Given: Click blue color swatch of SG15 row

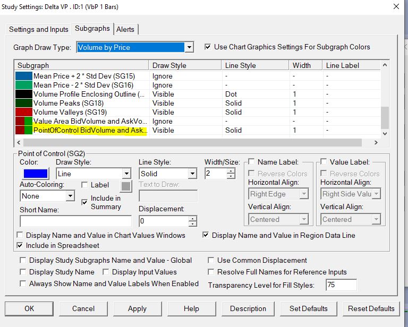Looking at the screenshot, I should click(x=24, y=76).
